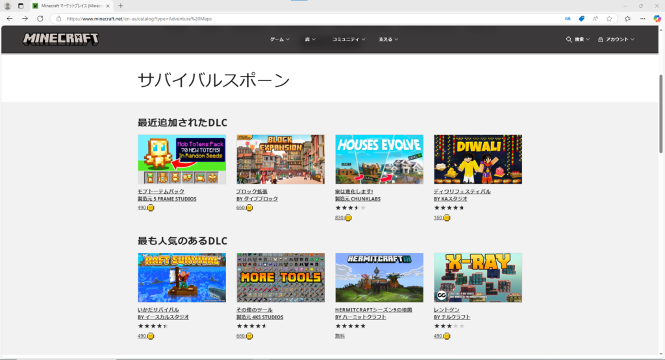665x360 pixels.
Task: Open the shopping price tag icon
Action: click(582, 18)
